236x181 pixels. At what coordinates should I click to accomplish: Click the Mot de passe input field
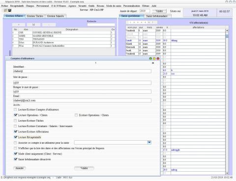click(x=82, y=83)
